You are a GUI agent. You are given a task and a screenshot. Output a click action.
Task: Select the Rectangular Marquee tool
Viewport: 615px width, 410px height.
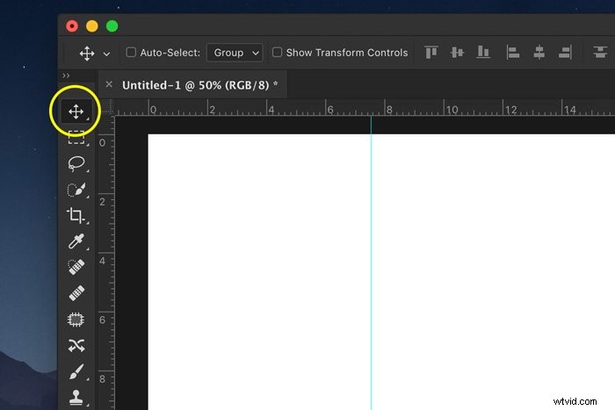pos(76,138)
